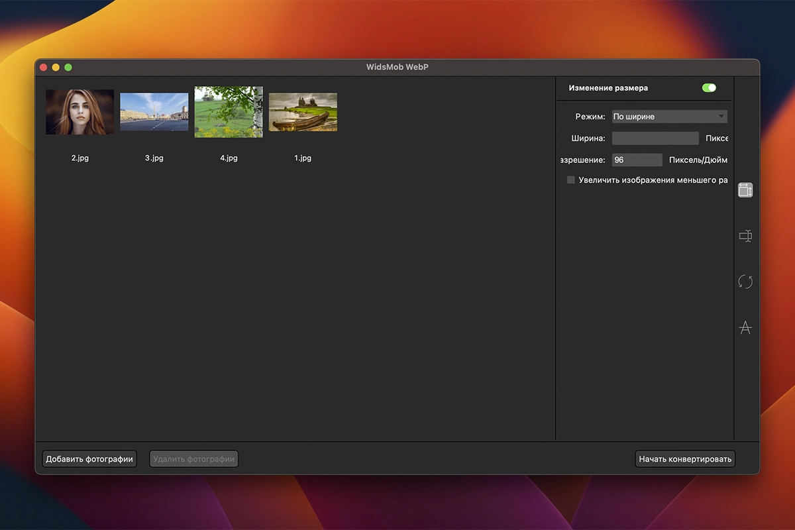Select the 3.jpg city street thumbnail
Image resolution: width=795 pixels, height=530 pixels.
pos(154,111)
